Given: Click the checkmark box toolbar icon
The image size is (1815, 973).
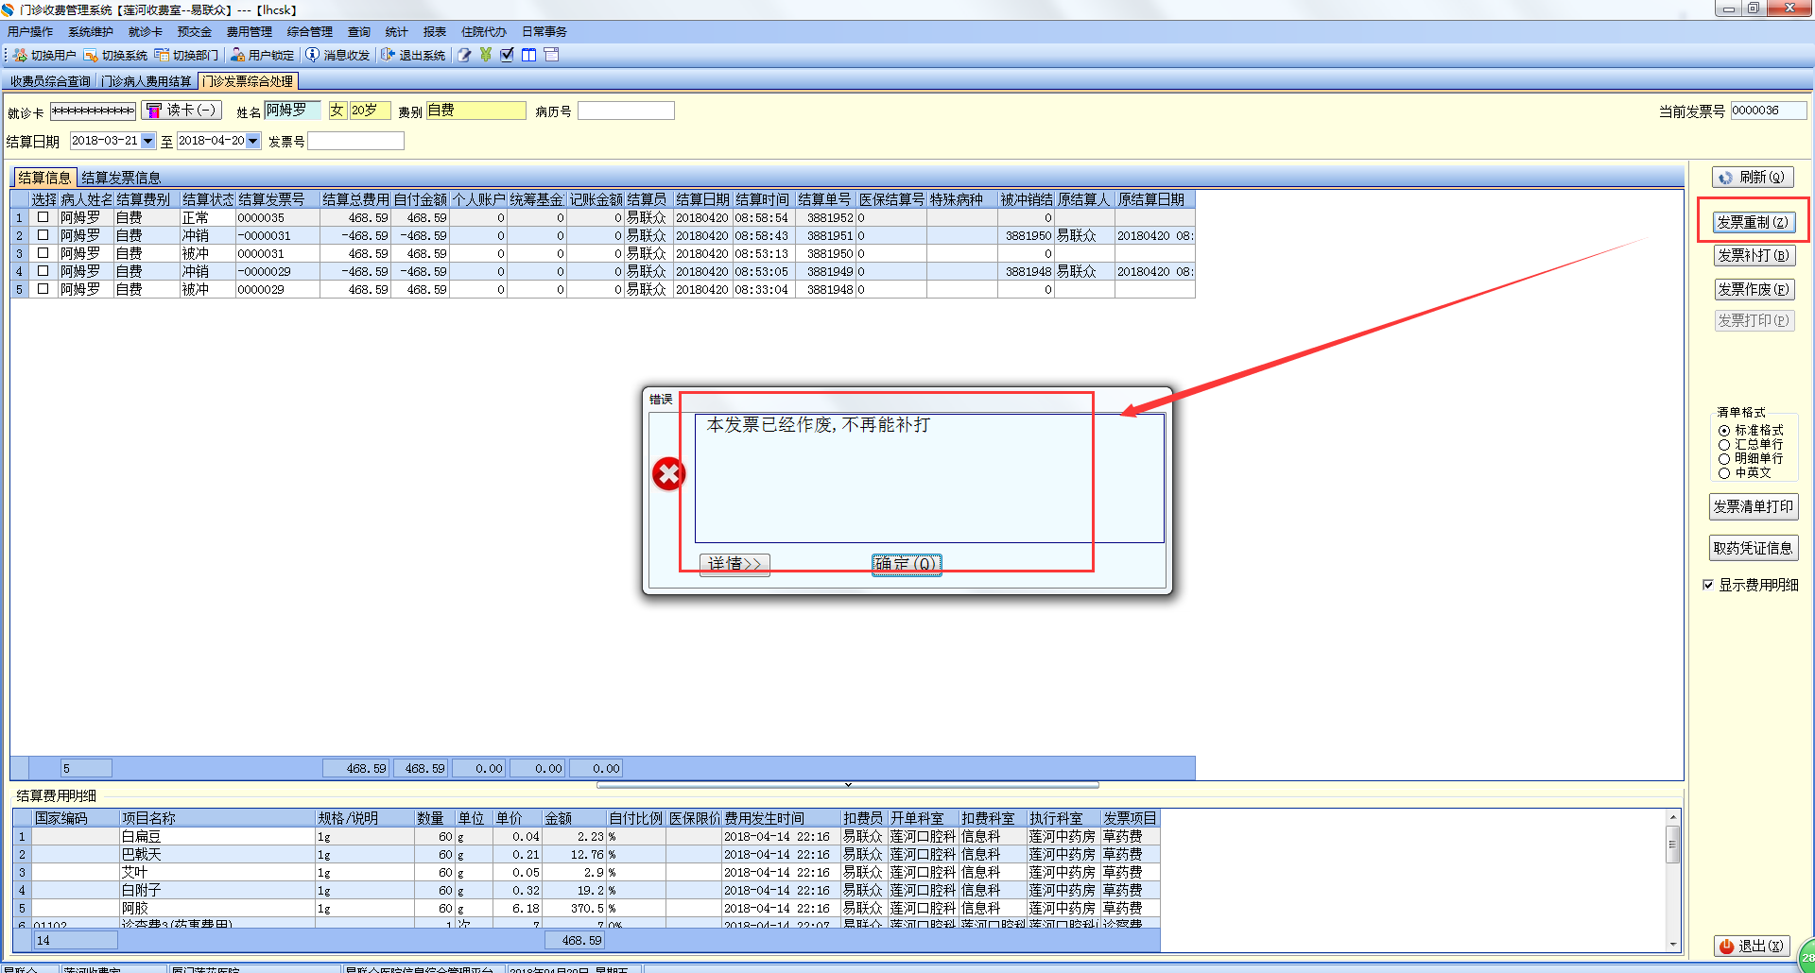Looking at the screenshot, I should click(x=508, y=55).
